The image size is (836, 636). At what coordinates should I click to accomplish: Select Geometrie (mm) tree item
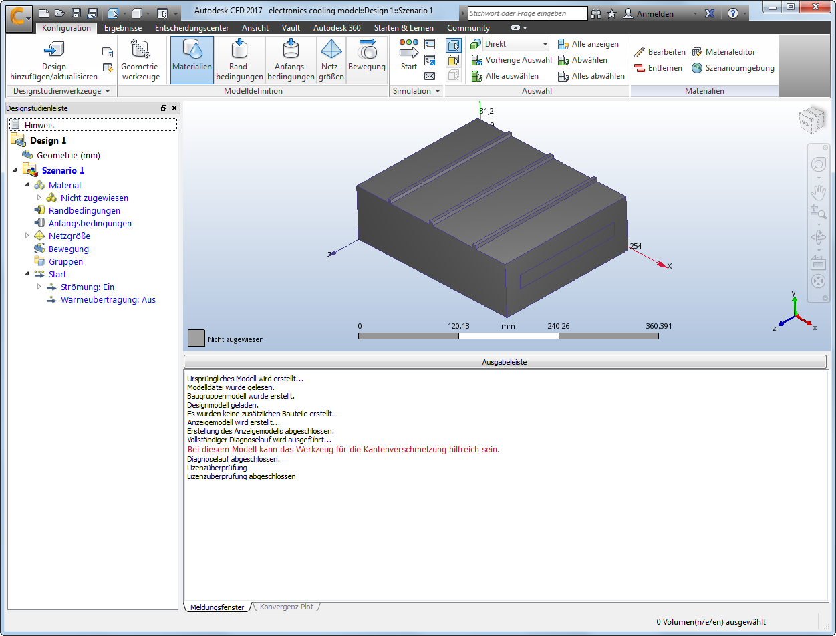coord(68,155)
